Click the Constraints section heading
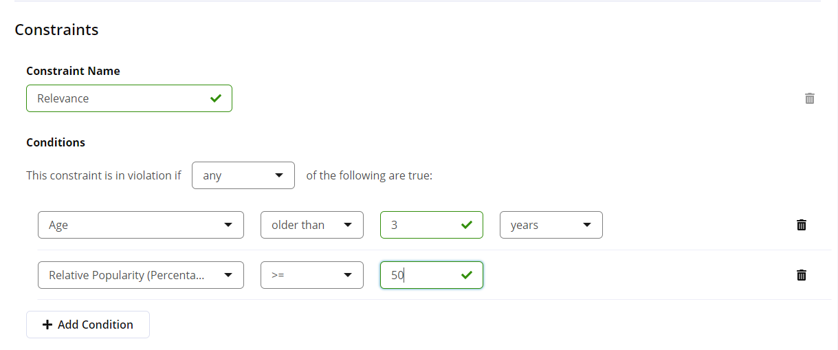Image resolution: width=838 pixels, height=350 pixels. click(56, 30)
